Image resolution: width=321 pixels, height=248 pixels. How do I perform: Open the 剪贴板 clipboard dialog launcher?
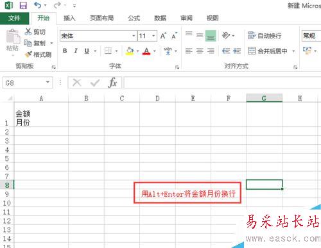(53, 67)
